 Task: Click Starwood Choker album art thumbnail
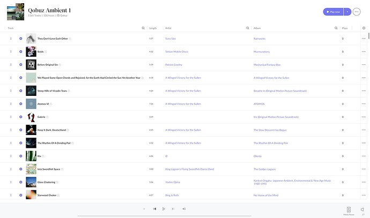(31, 195)
